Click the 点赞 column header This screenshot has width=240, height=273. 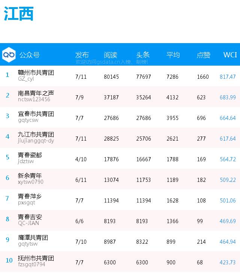204,55
